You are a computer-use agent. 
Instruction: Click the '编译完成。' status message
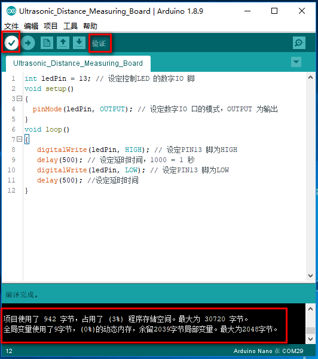22,294
